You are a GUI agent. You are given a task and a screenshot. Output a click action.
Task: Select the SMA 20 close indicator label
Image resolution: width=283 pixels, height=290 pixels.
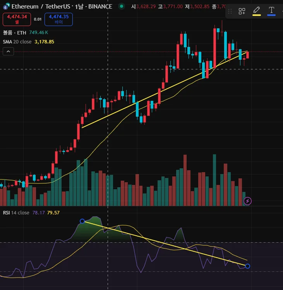point(17,42)
